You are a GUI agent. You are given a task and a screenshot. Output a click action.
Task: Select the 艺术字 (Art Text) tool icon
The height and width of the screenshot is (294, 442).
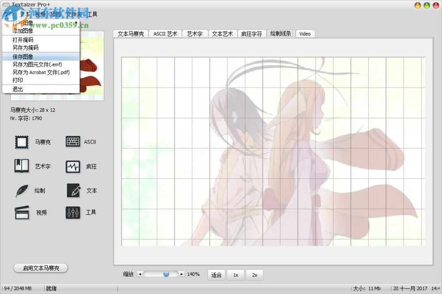pyautogui.click(x=21, y=166)
